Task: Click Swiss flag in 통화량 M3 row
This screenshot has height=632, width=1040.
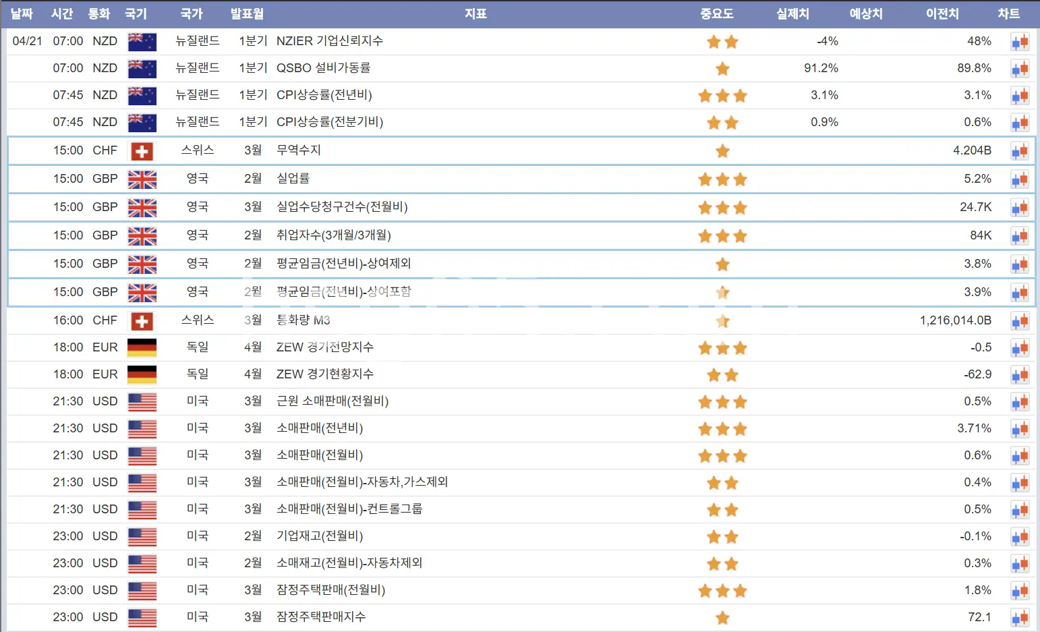Action: [x=142, y=321]
